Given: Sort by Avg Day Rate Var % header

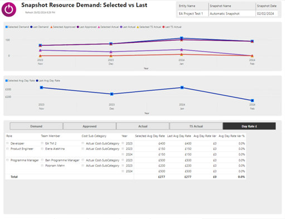Looking at the screenshot, I should 231,136.
